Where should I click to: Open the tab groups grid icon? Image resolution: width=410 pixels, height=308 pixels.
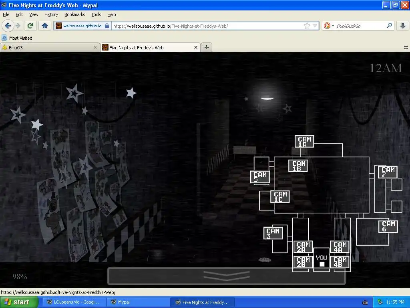click(x=406, y=47)
